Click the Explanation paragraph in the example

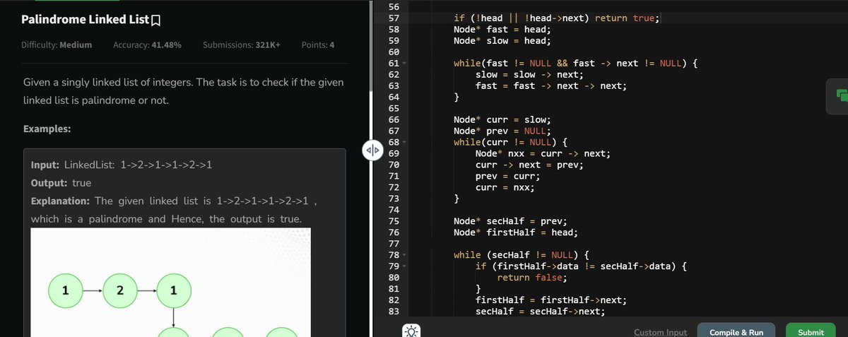click(x=172, y=210)
